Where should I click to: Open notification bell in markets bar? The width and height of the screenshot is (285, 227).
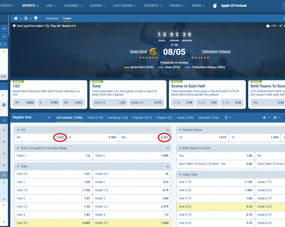[264, 118]
